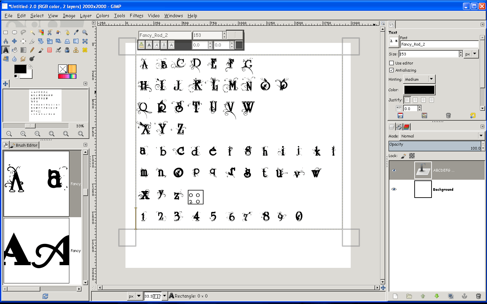Open the Colors menu
The image size is (487, 304).
pyautogui.click(x=102, y=16)
